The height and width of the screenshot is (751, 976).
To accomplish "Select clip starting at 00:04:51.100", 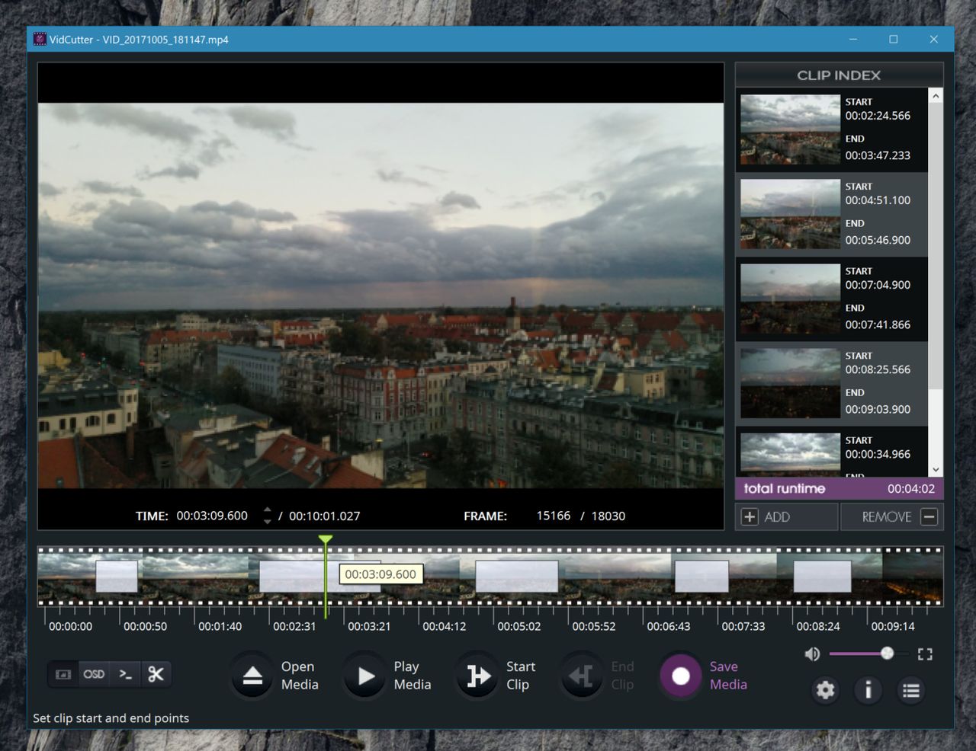I will pyautogui.click(x=831, y=214).
